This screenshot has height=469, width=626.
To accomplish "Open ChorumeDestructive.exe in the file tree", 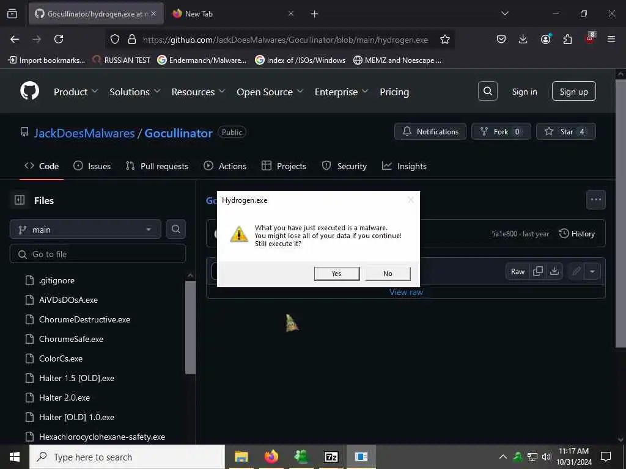I will pyautogui.click(x=84, y=320).
